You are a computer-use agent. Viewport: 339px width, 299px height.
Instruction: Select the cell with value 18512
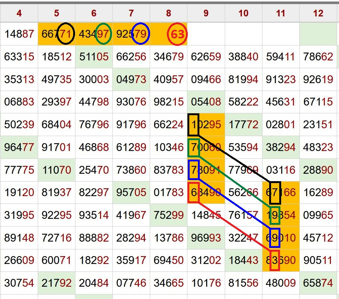(56, 57)
